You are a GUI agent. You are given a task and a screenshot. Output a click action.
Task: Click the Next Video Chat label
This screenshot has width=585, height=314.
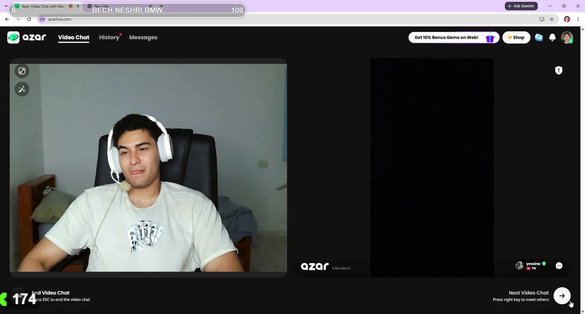(529, 293)
